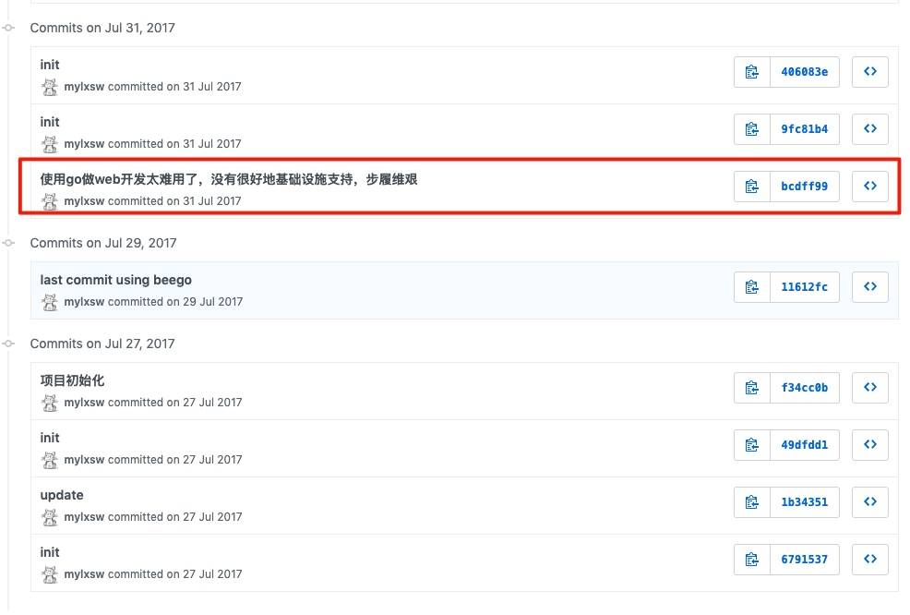This screenshot has height=615, width=910.
Task: Open commit hash link 49dfdd1
Action: [x=805, y=445]
